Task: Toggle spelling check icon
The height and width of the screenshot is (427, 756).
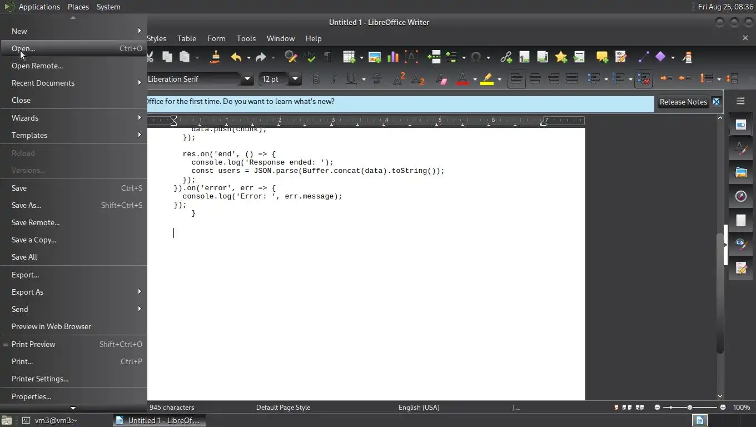Action: [309, 57]
